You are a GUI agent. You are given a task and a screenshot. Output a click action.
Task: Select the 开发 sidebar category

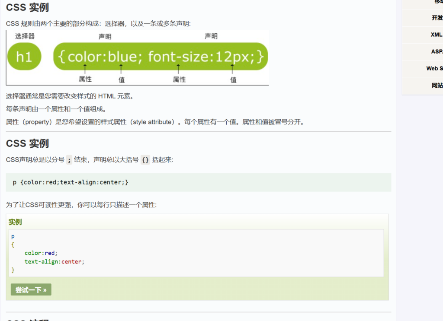point(437,18)
